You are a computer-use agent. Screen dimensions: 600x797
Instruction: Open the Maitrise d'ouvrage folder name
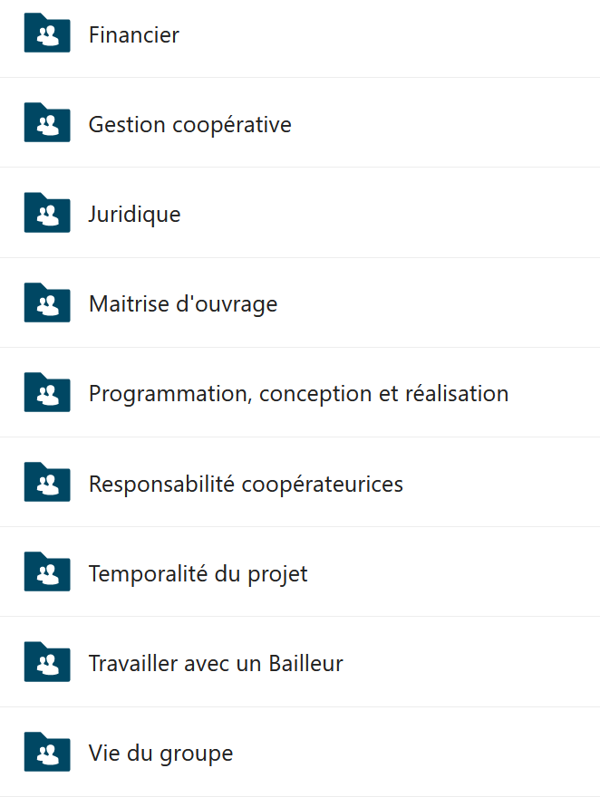pos(183,304)
